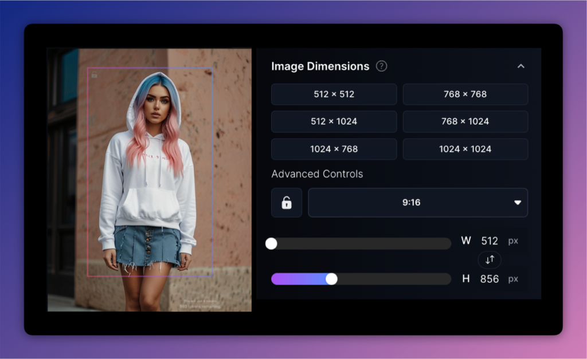Collapse the Image Dimensions panel

tap(521, 66)
